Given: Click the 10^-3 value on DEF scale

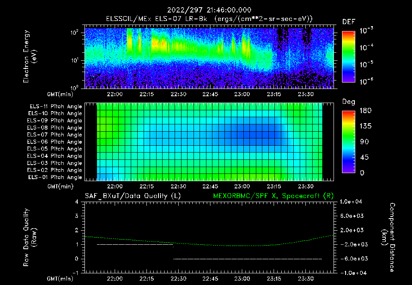Looking at the screenshot, I should tap(367, 31).
